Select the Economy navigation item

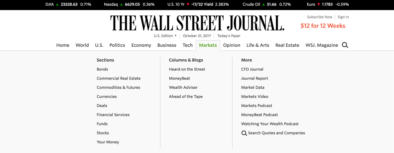141,45
